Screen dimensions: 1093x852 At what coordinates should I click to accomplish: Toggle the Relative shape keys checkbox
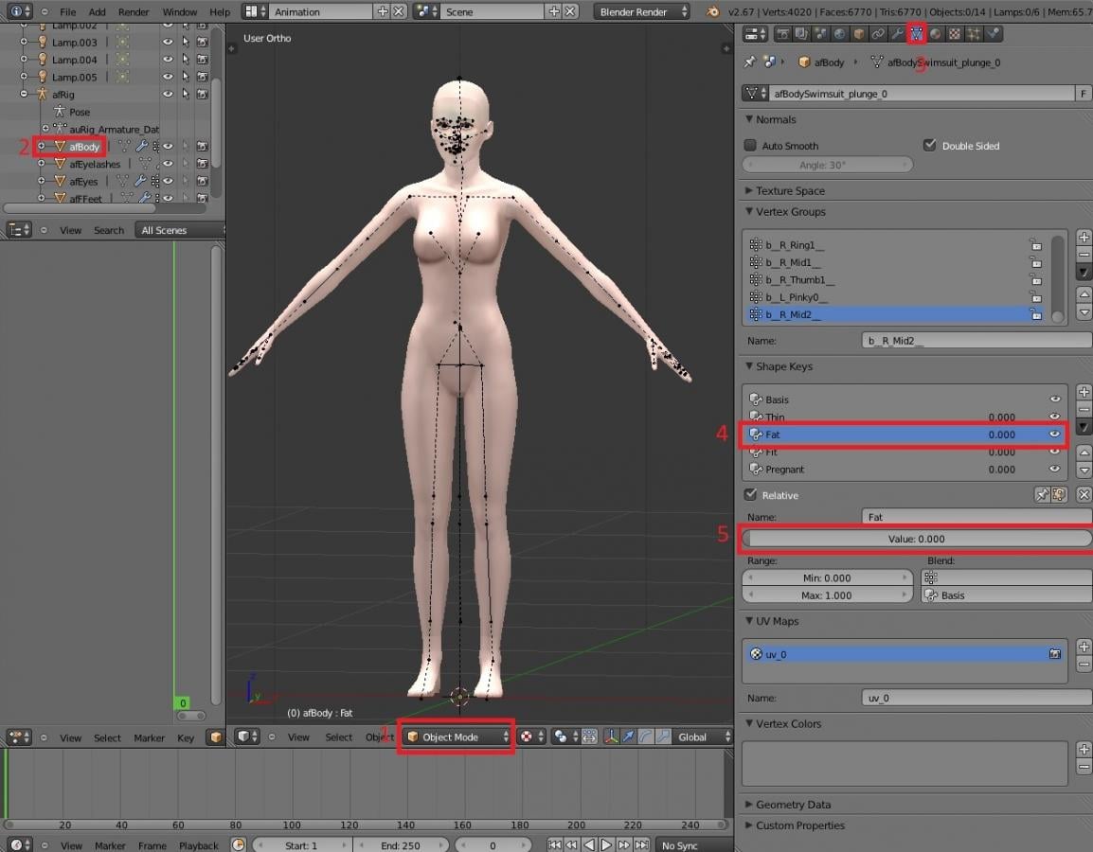[x=750, y=494]
